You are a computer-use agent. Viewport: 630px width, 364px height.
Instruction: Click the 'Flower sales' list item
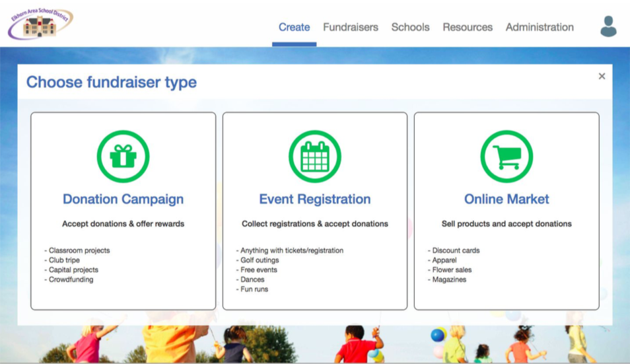(x=450, y=270)
